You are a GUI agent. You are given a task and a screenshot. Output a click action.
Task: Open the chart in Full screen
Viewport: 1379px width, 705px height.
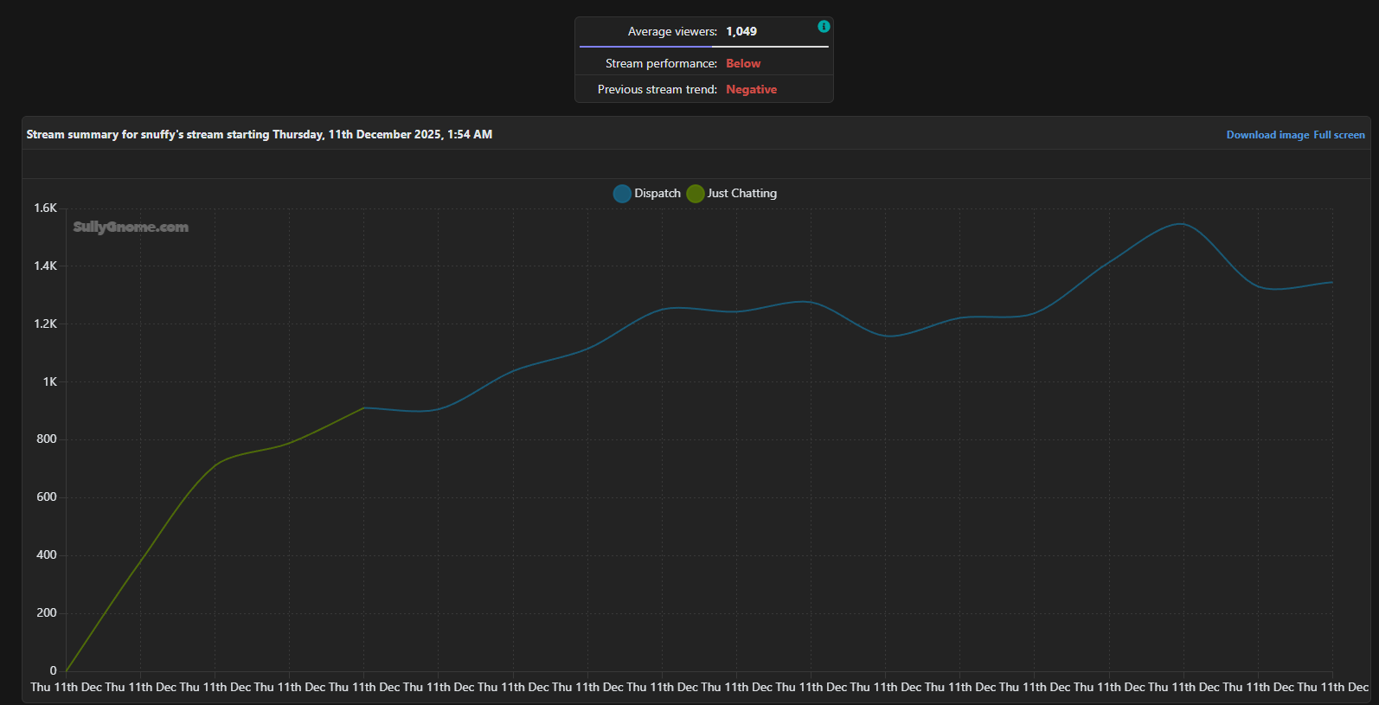[1339, 135]
